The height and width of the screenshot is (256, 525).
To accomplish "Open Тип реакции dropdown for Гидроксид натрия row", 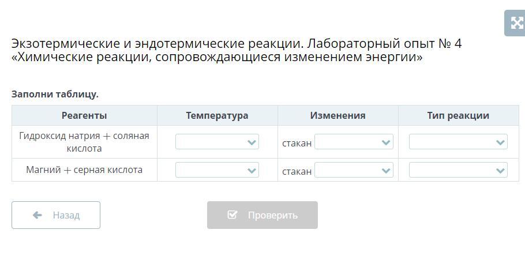I will pos(458,142).
